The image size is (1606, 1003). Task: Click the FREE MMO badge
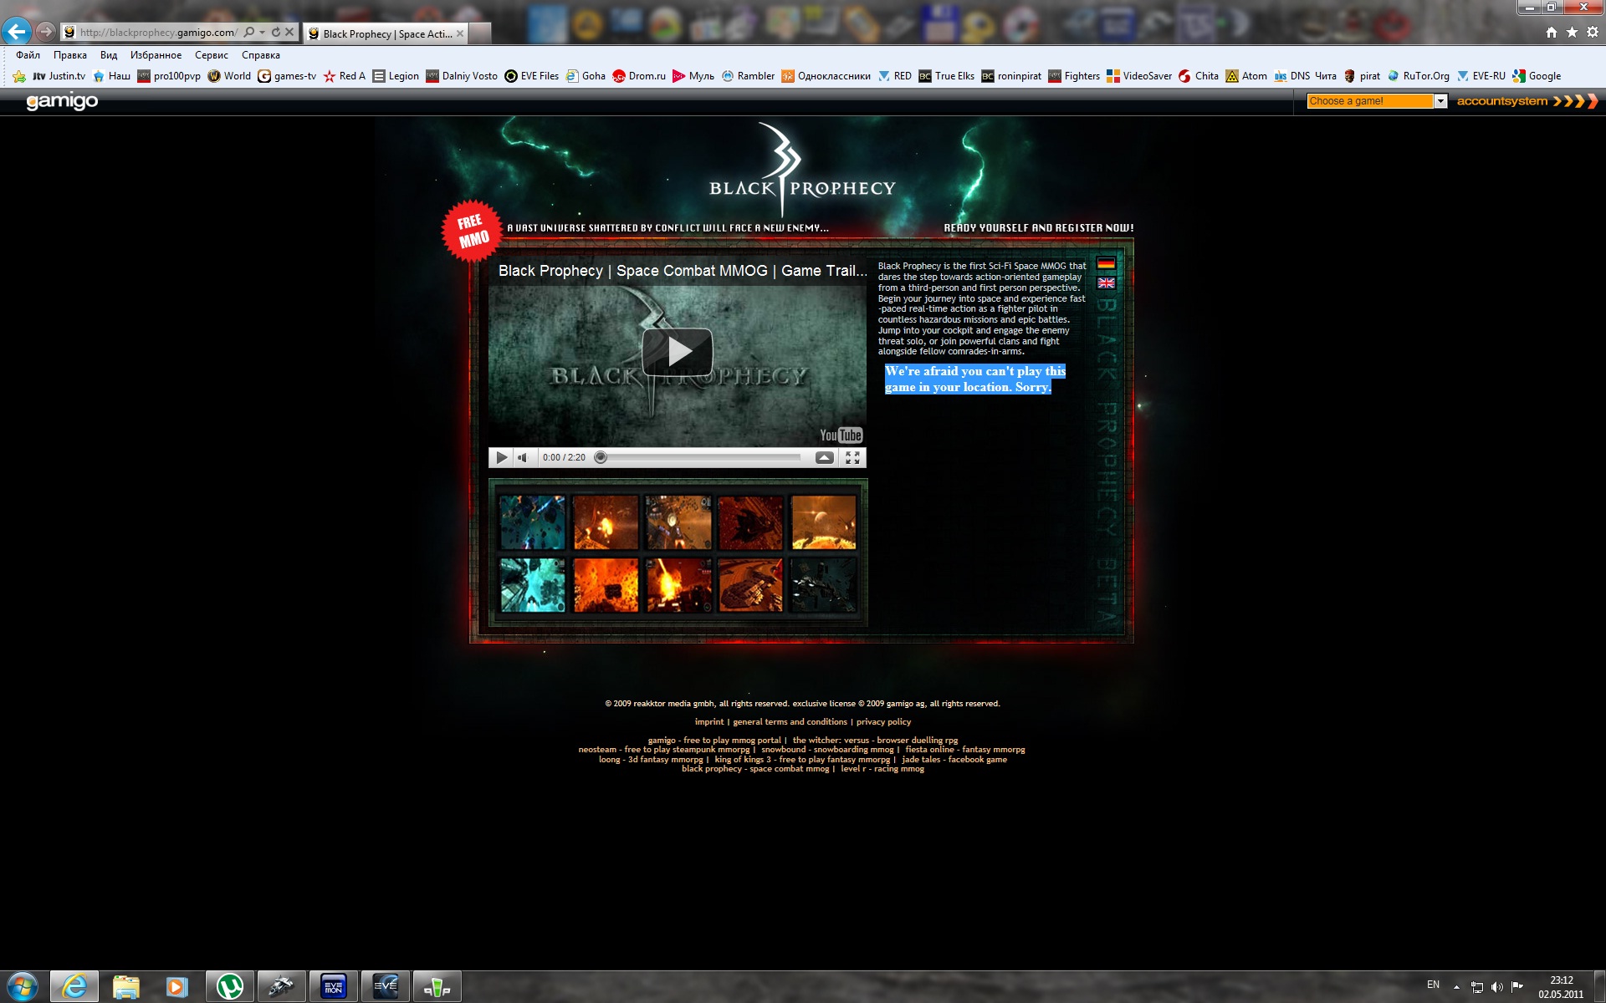(473, 231)
